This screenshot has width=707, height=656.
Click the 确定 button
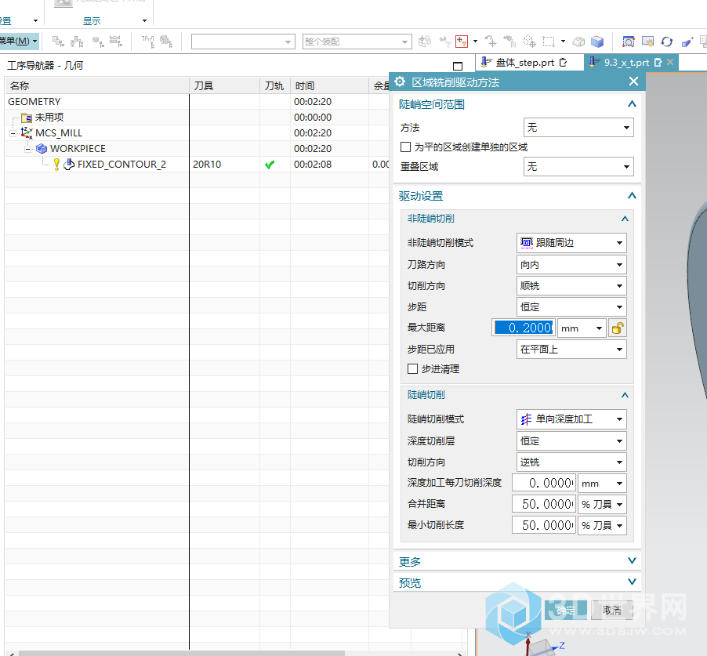click(565, 610)
